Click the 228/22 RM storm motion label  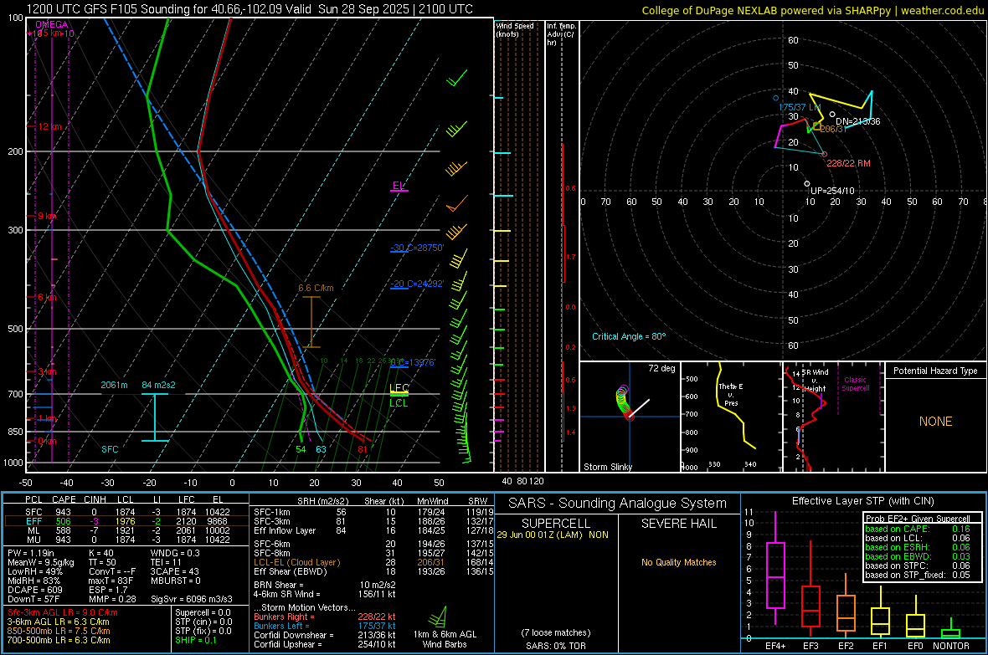(x=848, y=163)
